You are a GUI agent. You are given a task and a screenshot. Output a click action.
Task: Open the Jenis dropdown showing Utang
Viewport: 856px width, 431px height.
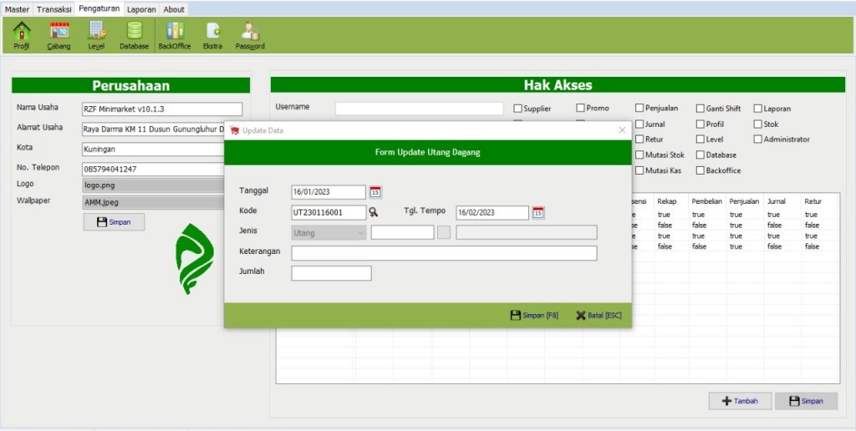click(x=329, y=233)
